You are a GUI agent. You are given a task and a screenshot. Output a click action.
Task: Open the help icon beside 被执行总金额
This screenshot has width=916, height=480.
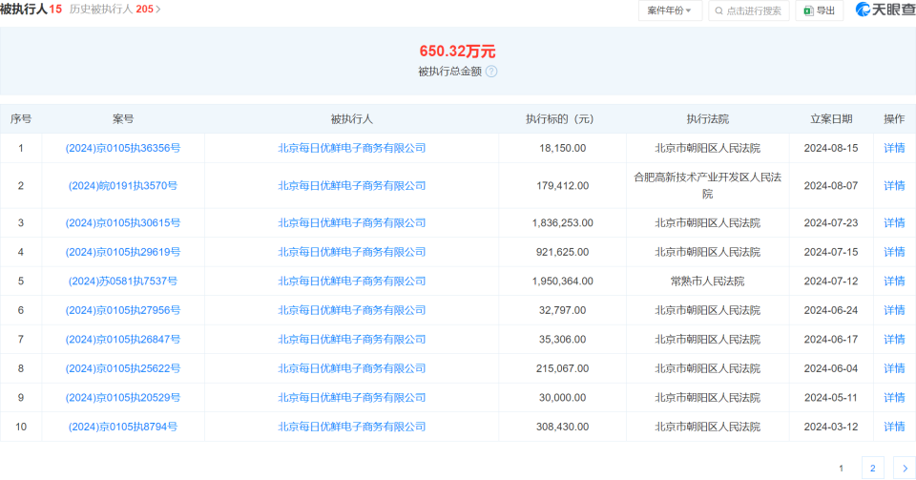click(x=491, y=72)
